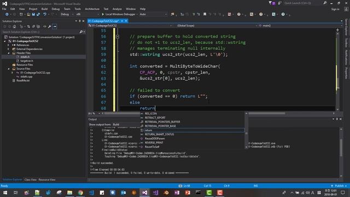Click the notifications filter flag icon

tap(270, 3)
